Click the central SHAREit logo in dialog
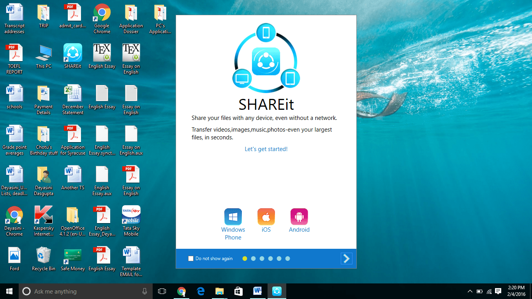The height and width of the screenshot is (299, 532). point(266,61)
